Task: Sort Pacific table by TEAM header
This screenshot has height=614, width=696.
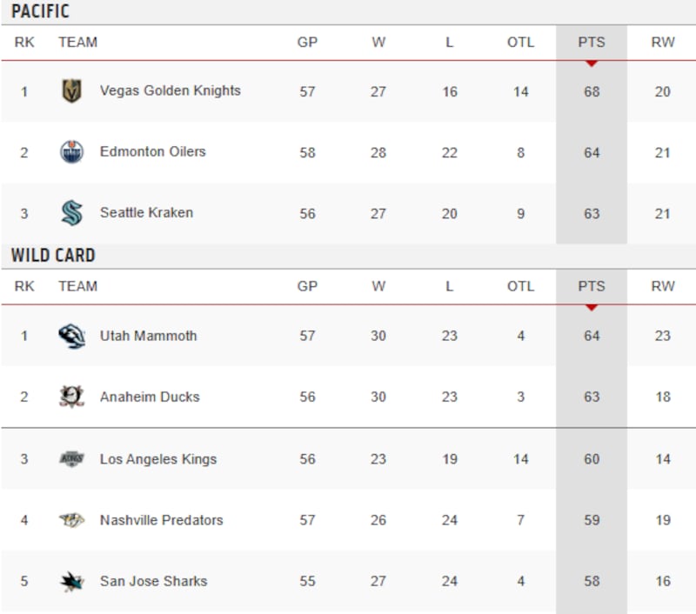Action: point(77,42)
